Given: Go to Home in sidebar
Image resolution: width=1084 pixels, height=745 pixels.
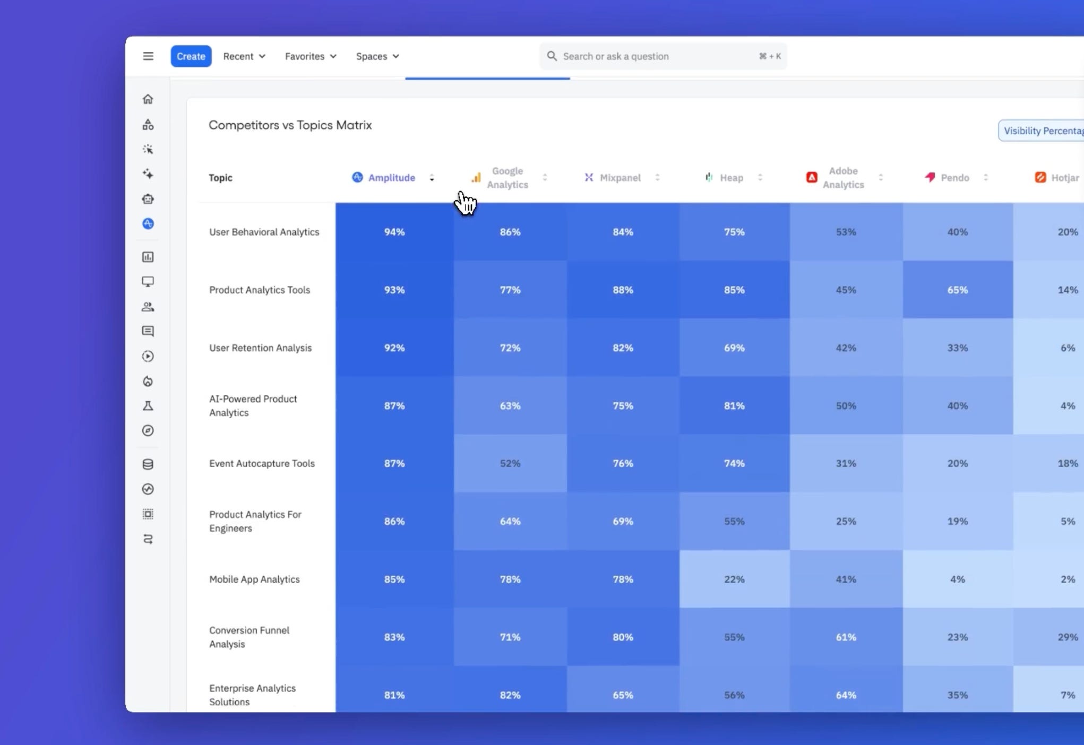Looking at the screenshot, I should click(148, 99).
